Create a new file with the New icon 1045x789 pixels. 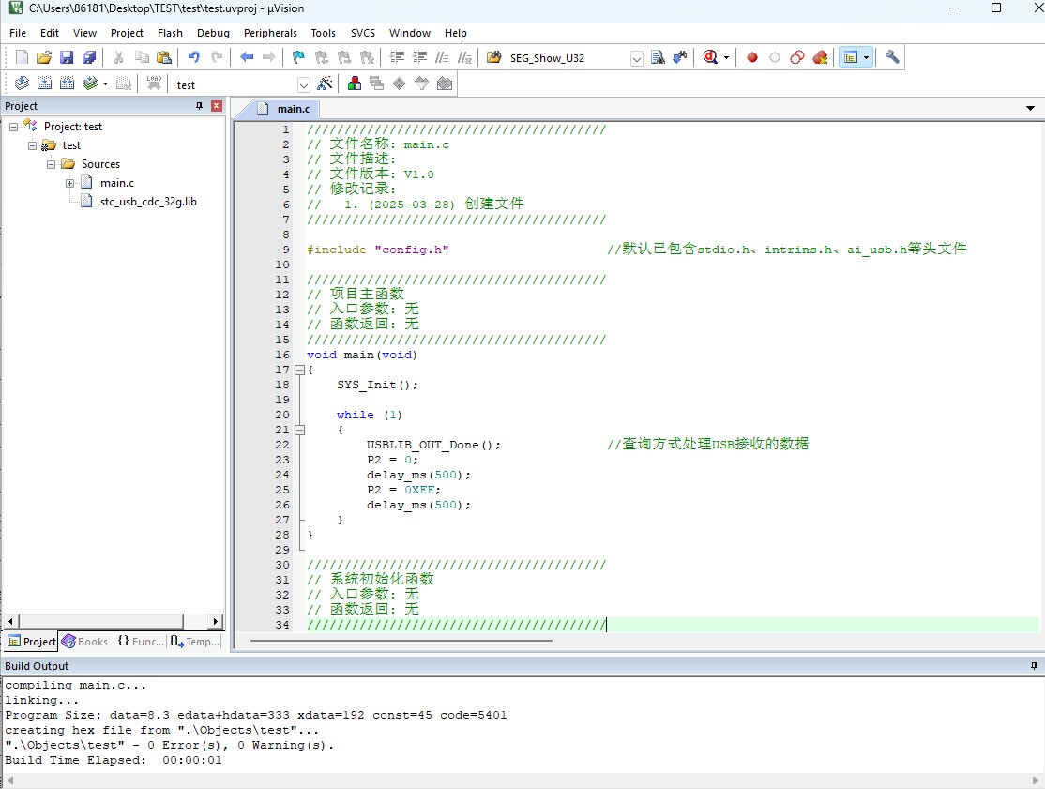22,57
